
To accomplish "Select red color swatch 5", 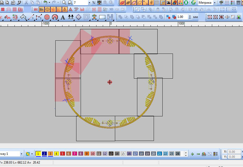I will click(62, 154).
